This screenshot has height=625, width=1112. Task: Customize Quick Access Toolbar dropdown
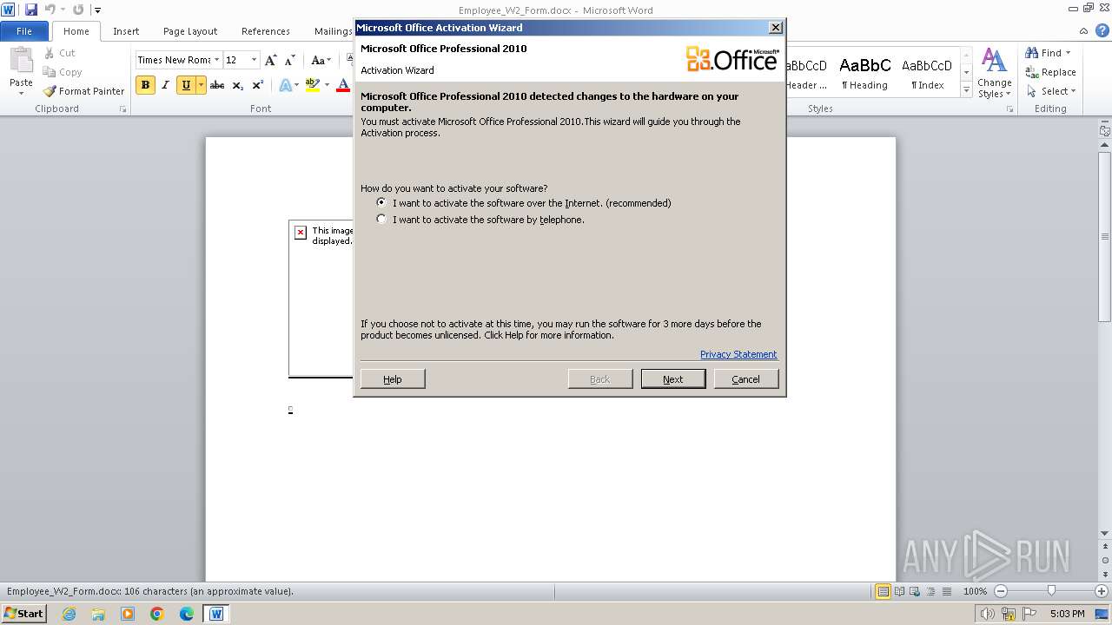tap(98, 10)
